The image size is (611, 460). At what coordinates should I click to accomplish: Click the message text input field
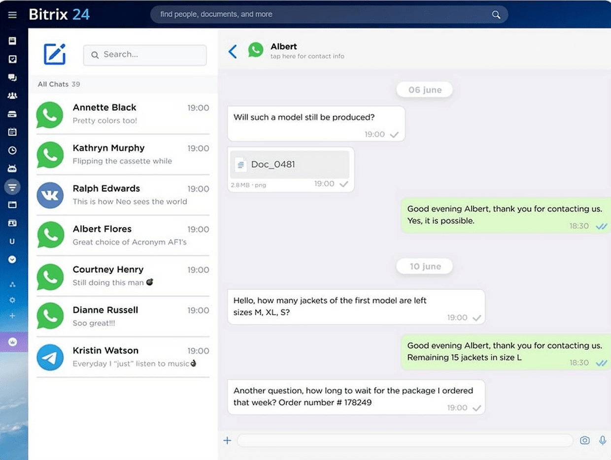404,440
